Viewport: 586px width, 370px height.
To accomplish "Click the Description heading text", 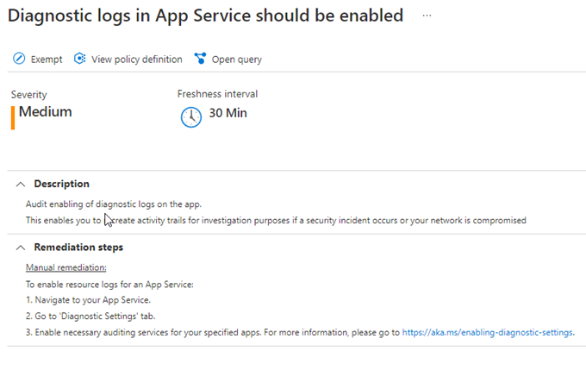I will coord(61,184).
